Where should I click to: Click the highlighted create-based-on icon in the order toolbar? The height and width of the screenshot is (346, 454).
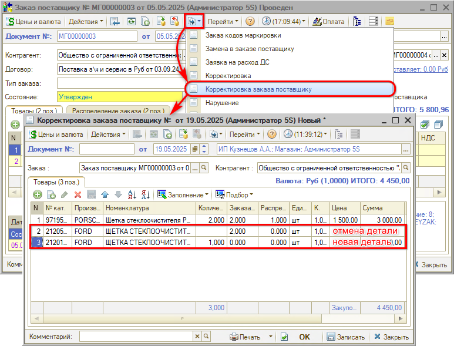(194, 21)
